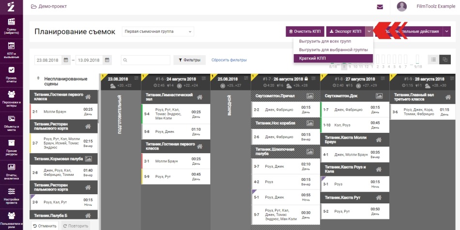Image resolution: width=460 pixels, height=230 pixels.
Task: Open the Фильтры button
Action: [189, 60]
